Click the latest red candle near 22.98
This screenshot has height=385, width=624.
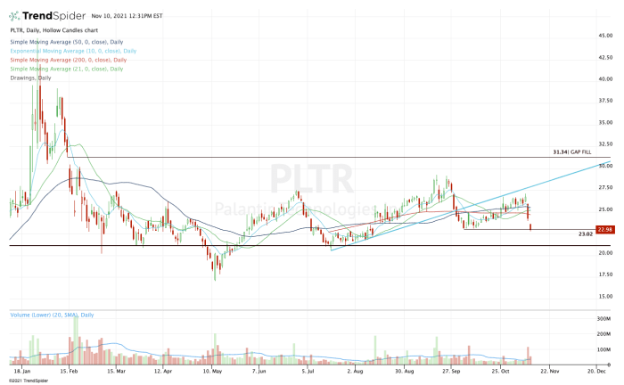click(530, 227)
